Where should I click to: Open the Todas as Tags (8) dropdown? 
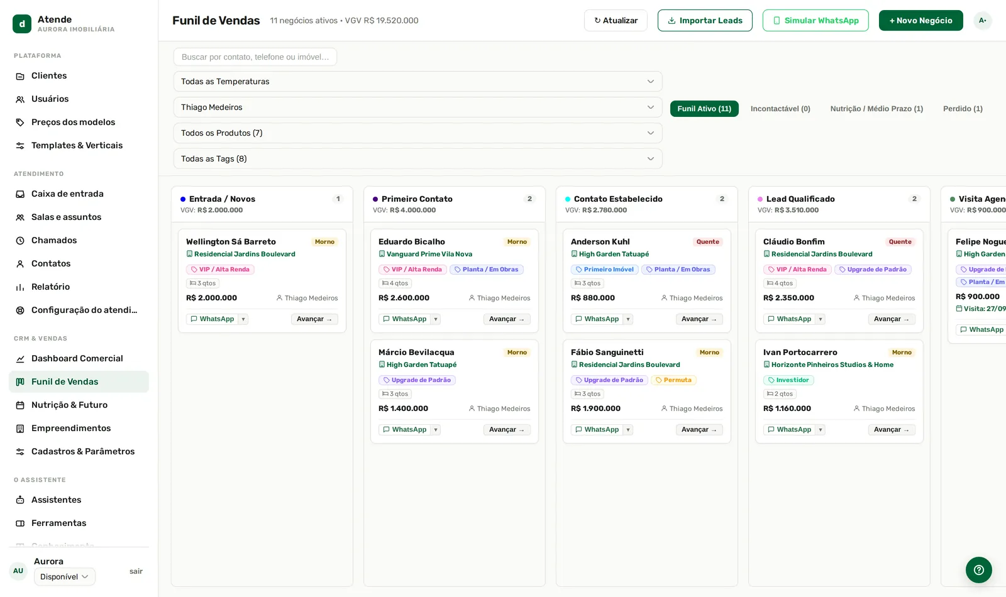click(417, 158)
